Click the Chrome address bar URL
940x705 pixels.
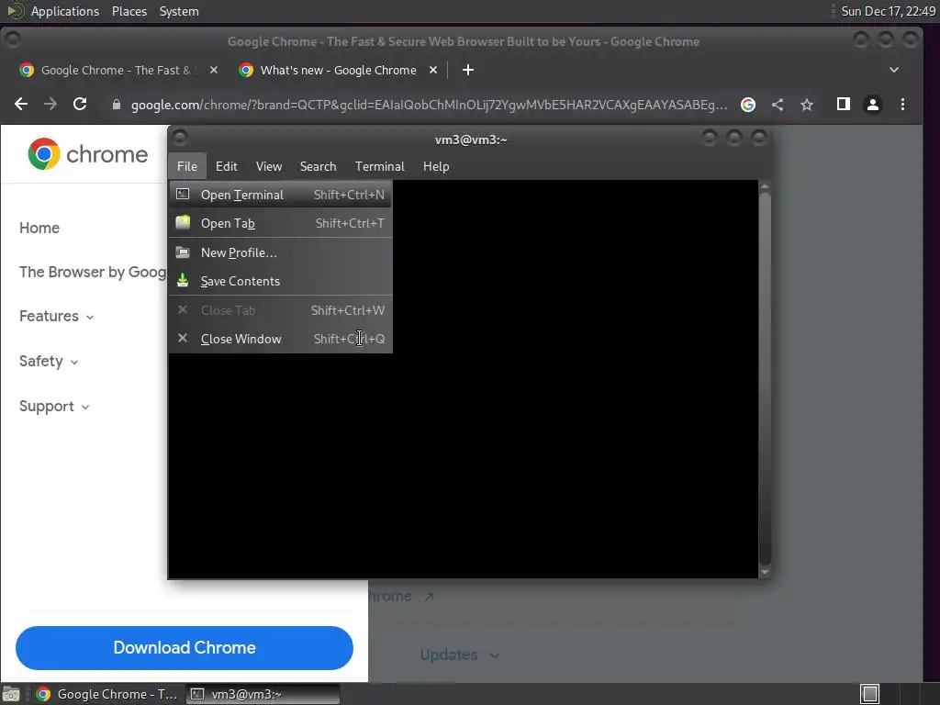[x=429, y=105]
